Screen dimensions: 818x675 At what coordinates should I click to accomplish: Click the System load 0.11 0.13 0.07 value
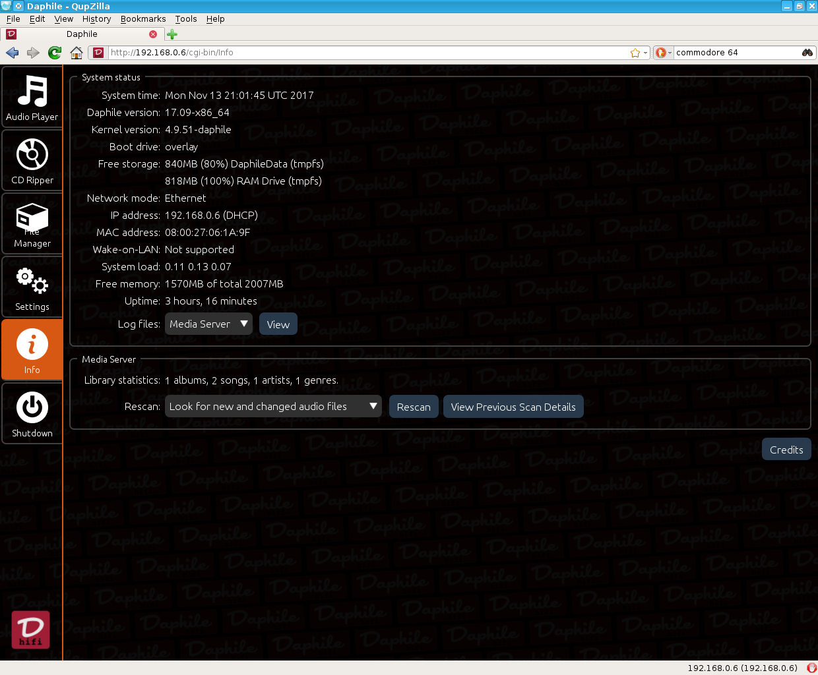(198, 266)
